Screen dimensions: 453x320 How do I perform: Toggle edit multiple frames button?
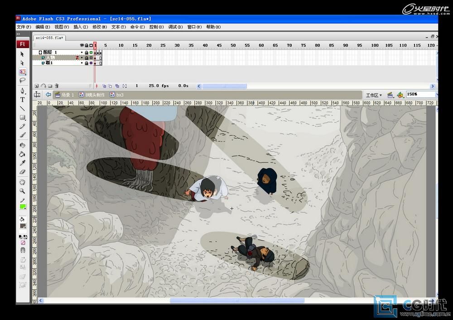pos(117,86)
